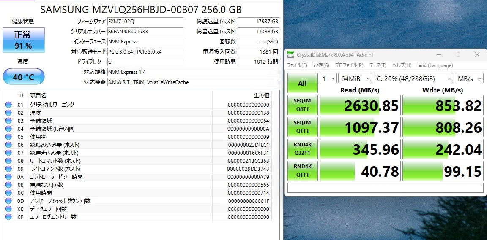Click the 242.04 write result
The height and width of the screenshot is (240, 487).
coord(443,149)
